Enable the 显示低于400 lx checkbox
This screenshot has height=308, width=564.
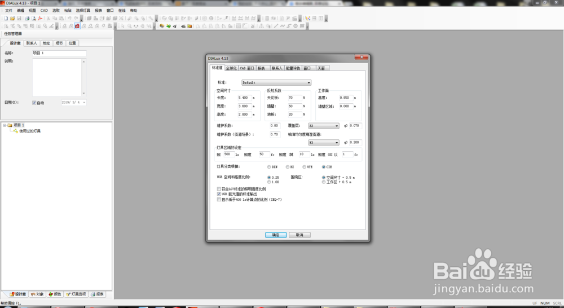coord(219,199)
